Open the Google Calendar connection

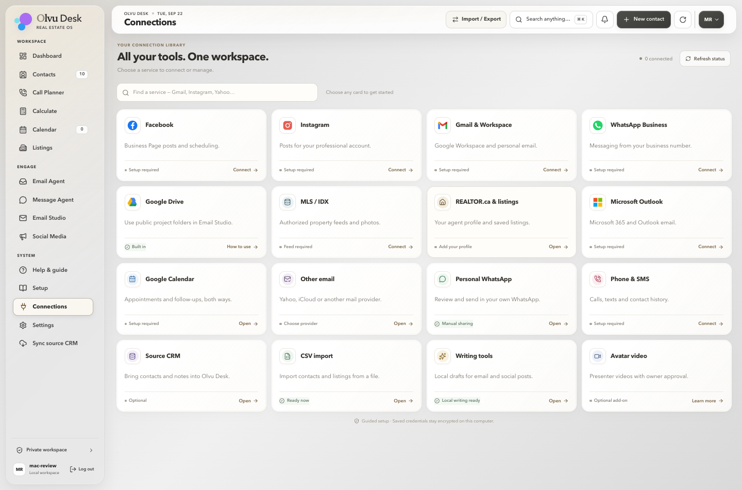pos(248,324)
